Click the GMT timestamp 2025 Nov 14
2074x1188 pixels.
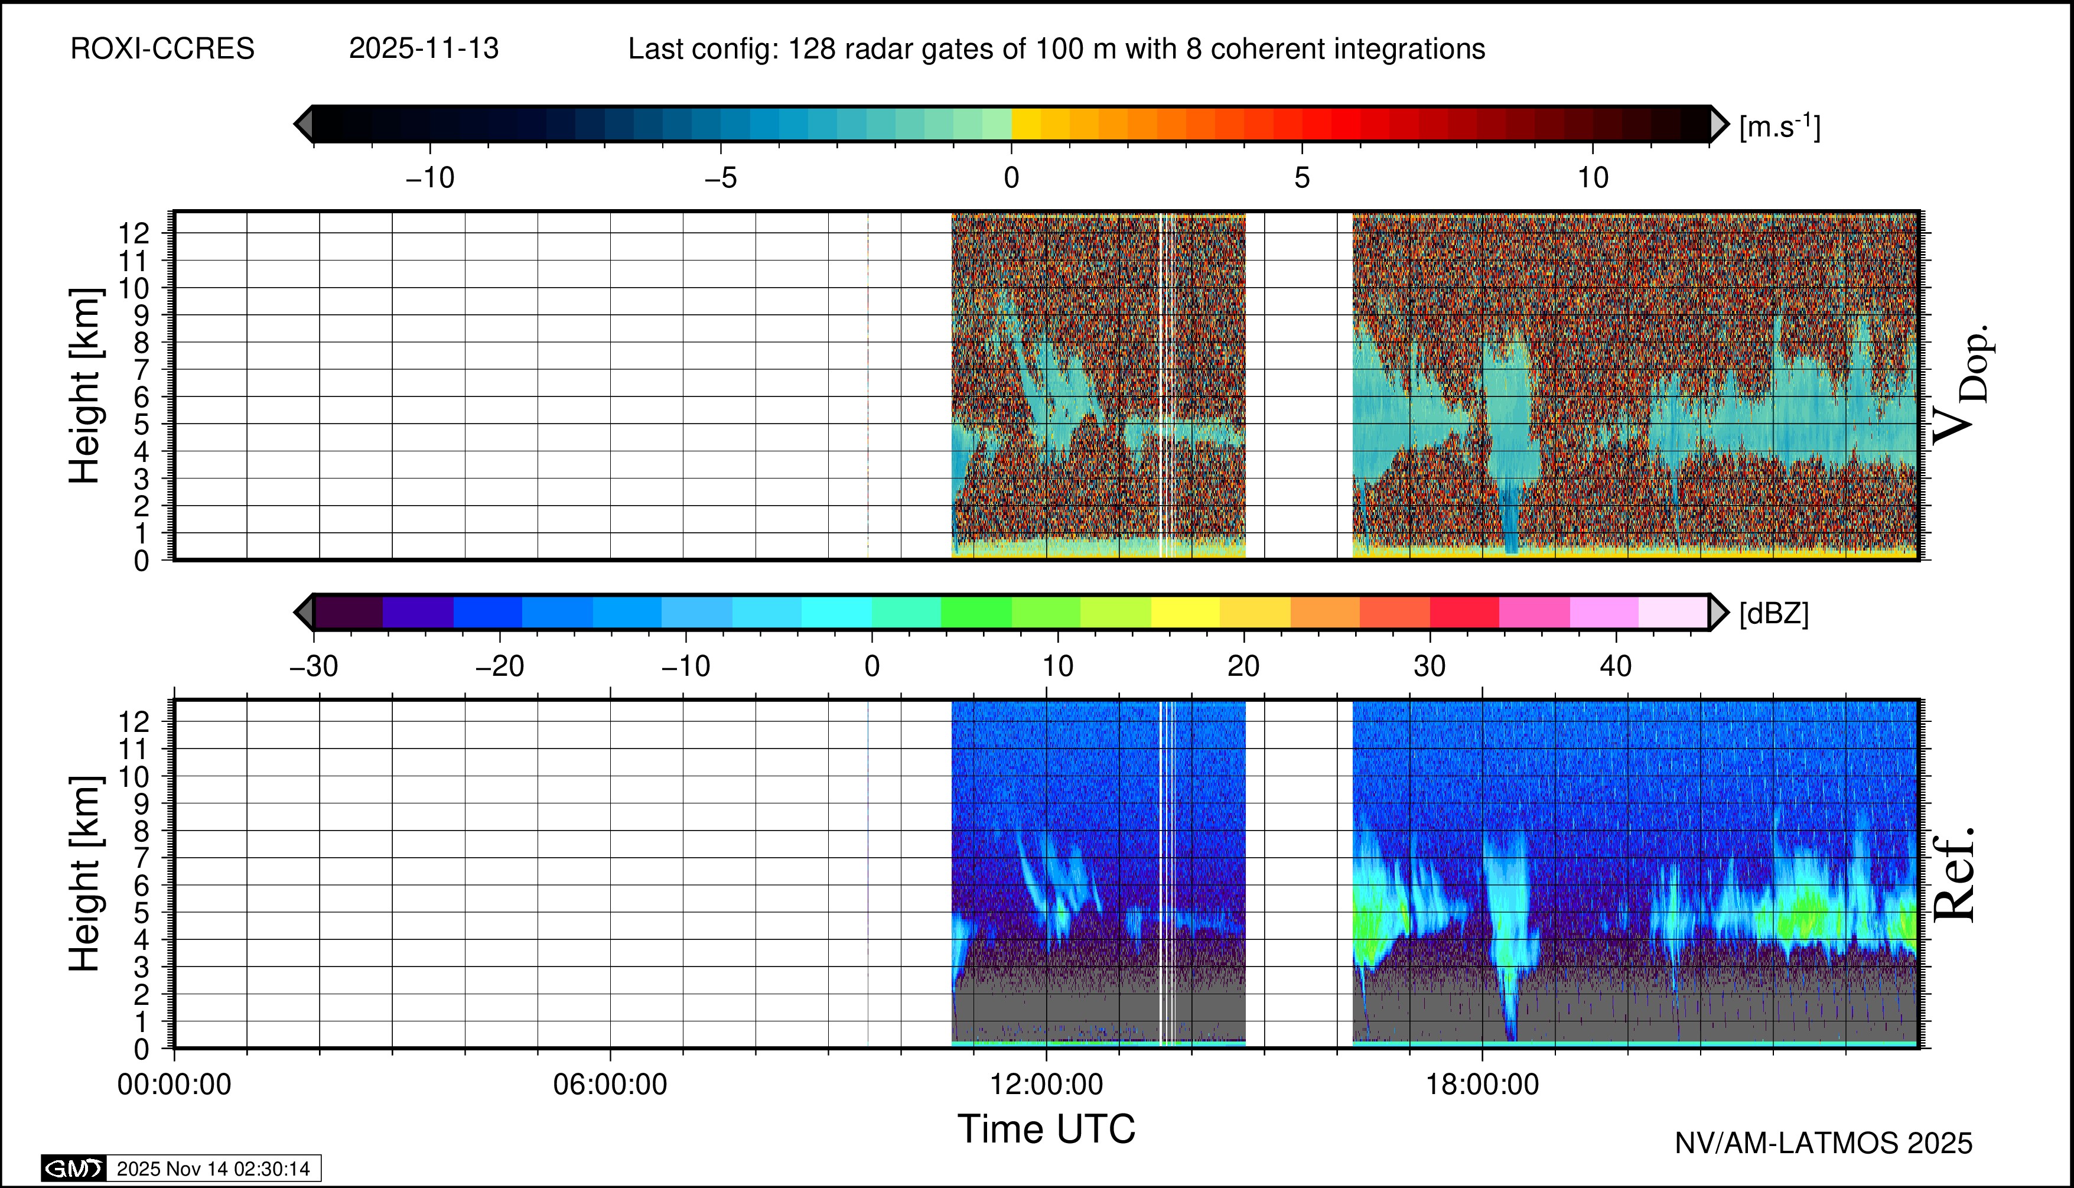point(213,1169)
